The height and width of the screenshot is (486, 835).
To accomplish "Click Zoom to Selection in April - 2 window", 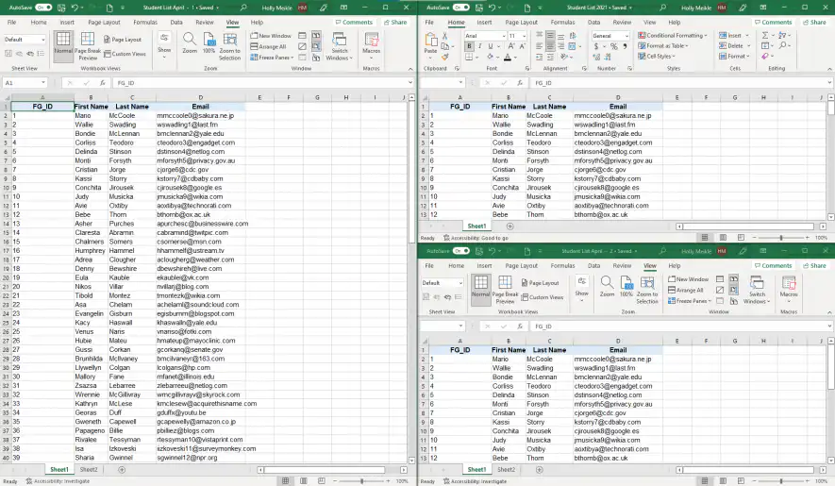I will point(647,288).
